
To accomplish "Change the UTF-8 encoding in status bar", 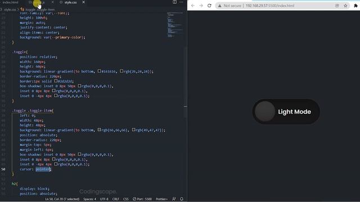I will 104,199.
